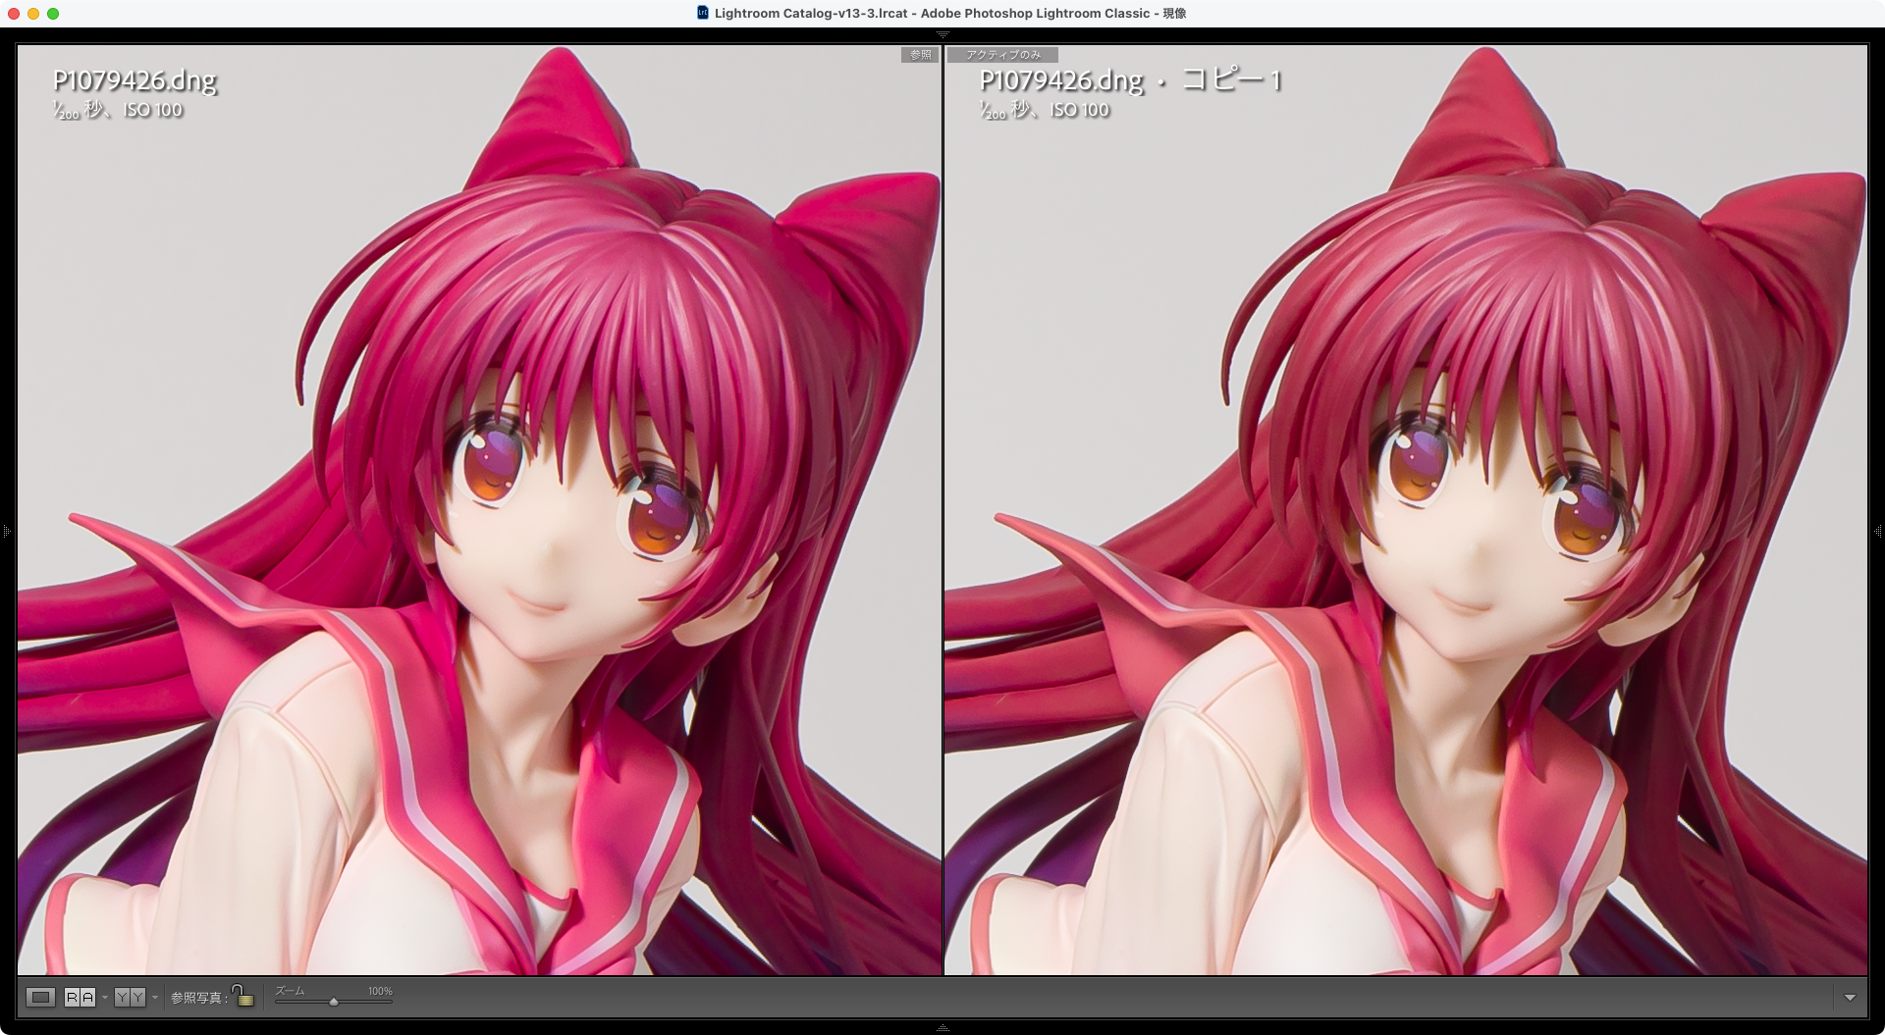This screenshot has height=1035, width=1885.
Task: Click the zoom slider handle
Action: (334, 1002)
